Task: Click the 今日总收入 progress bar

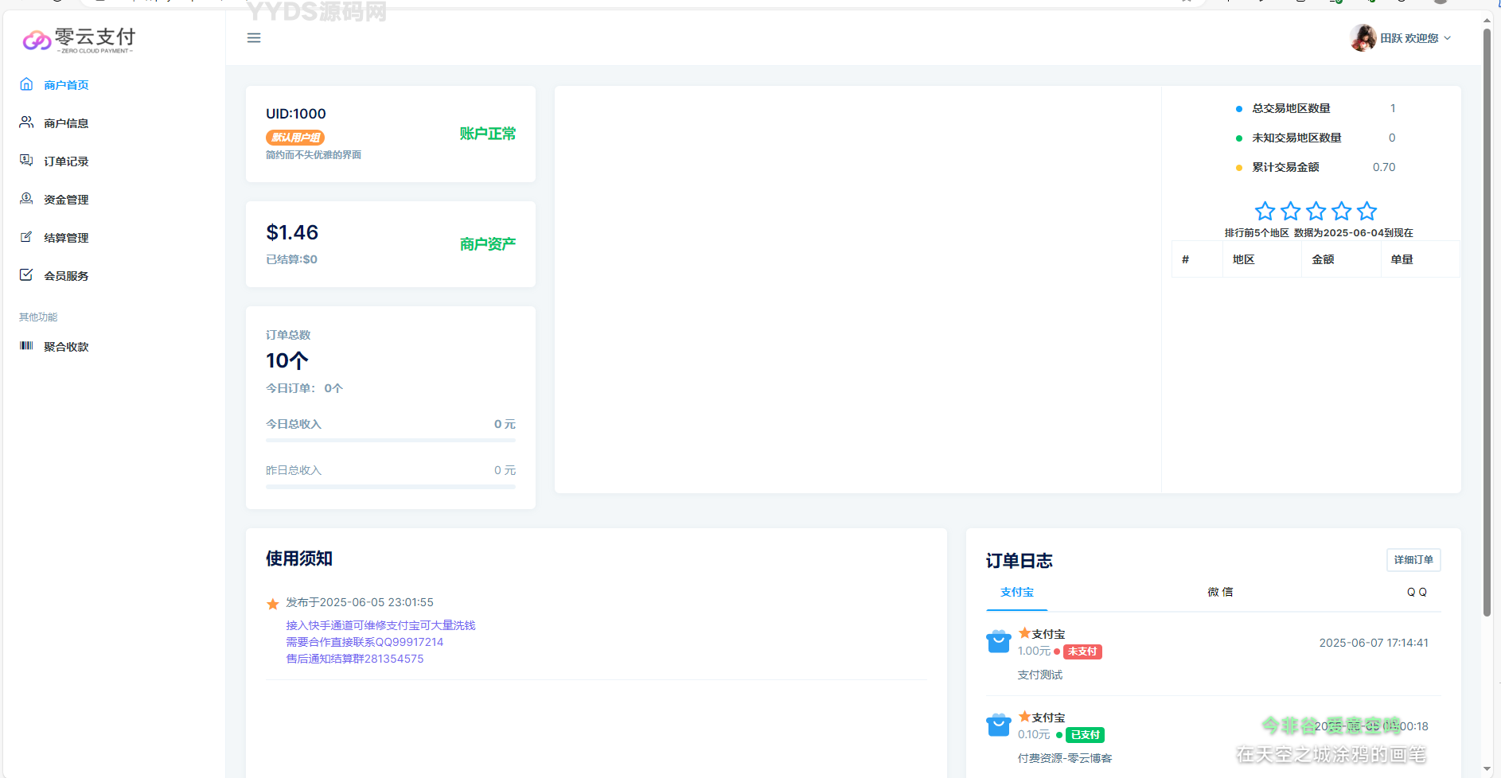Action: click(390, 440)
